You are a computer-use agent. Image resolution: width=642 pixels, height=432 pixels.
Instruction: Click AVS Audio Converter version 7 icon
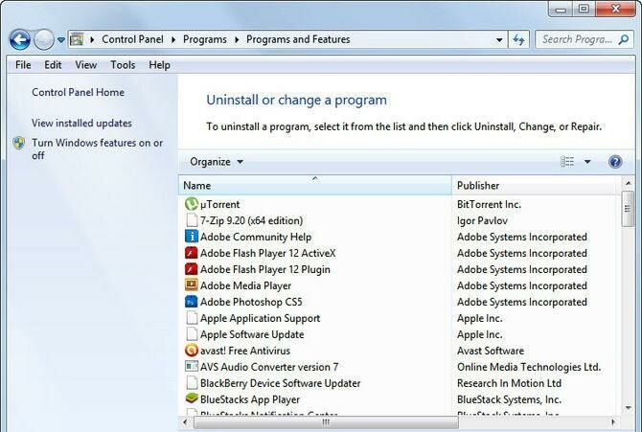pos(192,367)
